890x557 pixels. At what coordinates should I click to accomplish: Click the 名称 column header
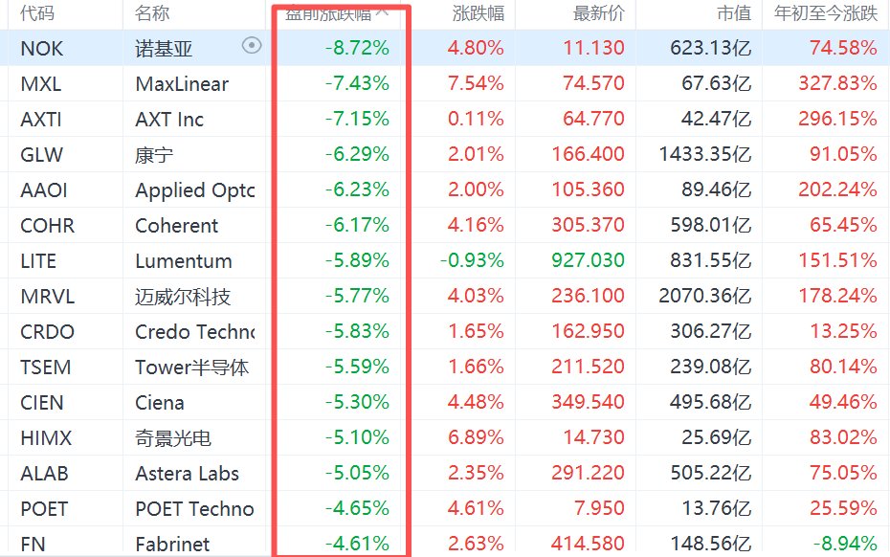click(x=152, y=13)
